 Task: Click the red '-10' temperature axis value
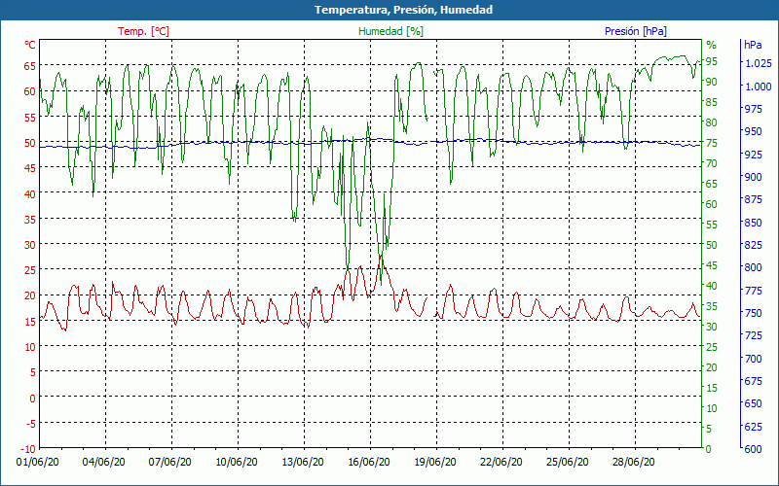click(28, 449)
